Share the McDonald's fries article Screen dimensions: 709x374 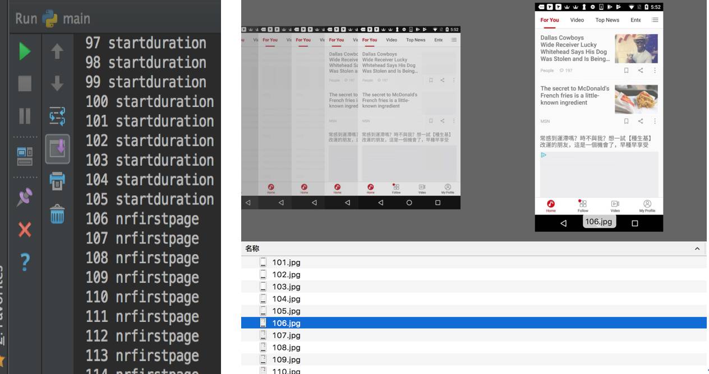[641, 121]
